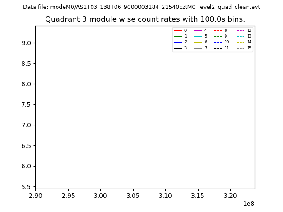Click the blue solid line for module 2
This screenshot has height=212, width=283.
click(178, 42)
